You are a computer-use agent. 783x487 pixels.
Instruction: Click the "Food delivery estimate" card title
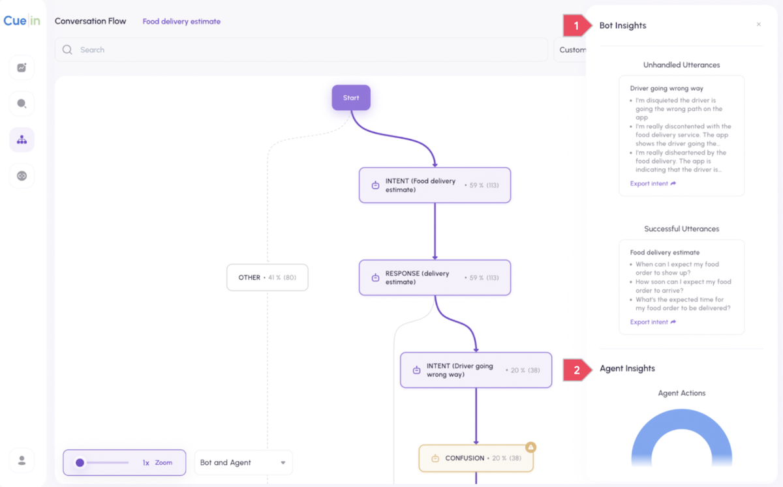click(x=665, y=252)
